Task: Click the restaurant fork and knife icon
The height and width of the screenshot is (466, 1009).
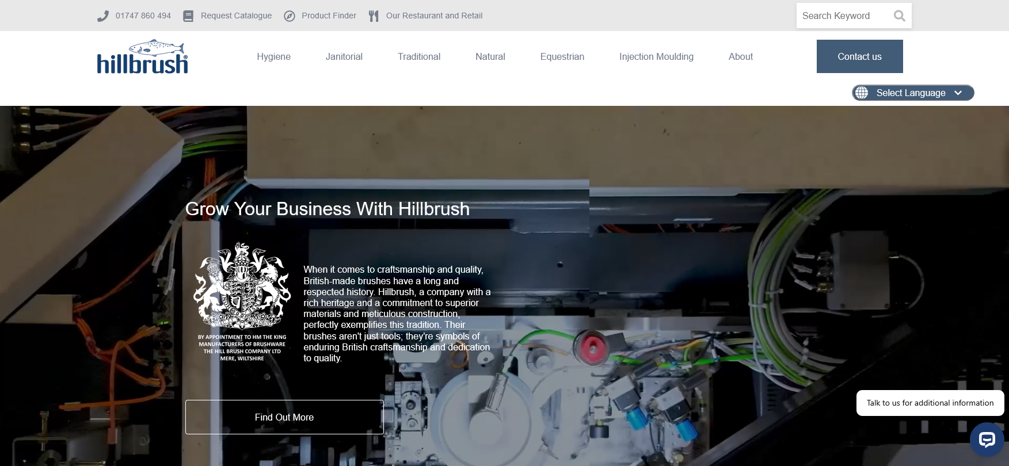Action: click(x=374, y=16)
